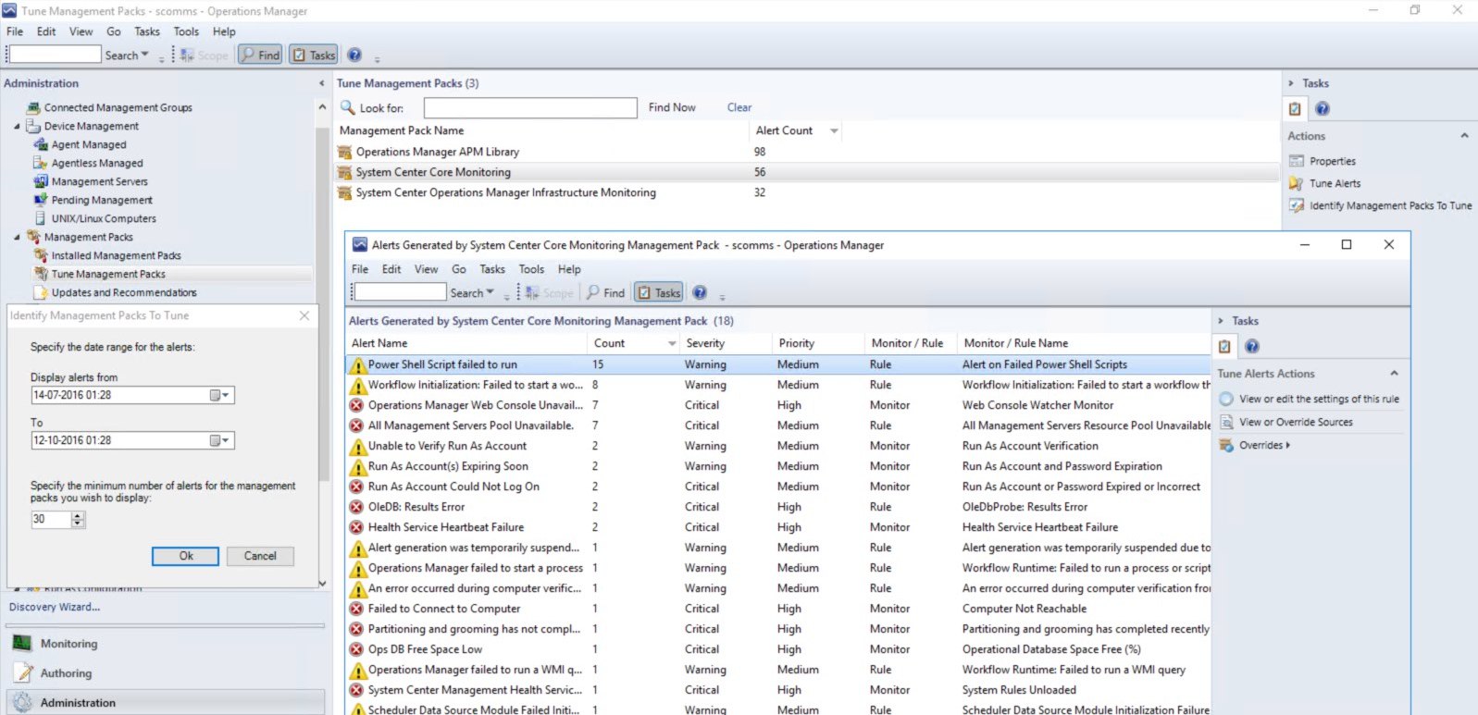Collapse the Administration navigation pane
The image size is (1478, 715).
[321, 83]
